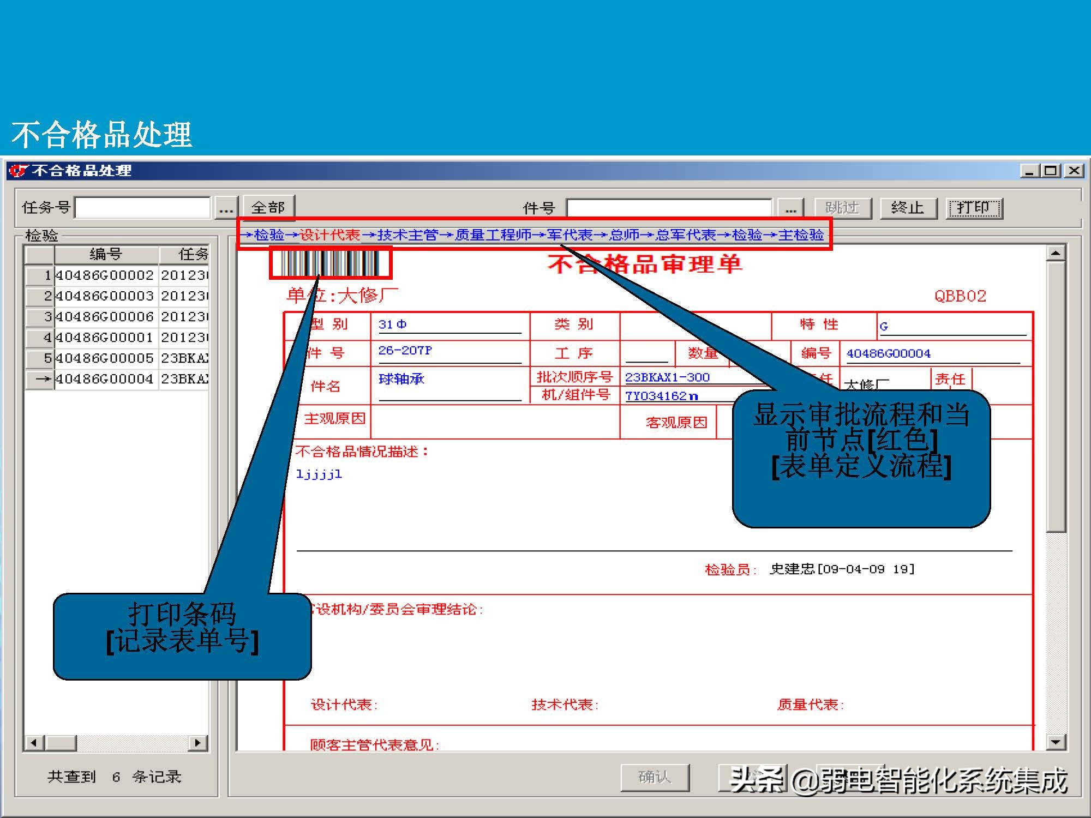Click the 工序 field on the form
This screenshot has width=1091, height=818.
(646, 353)
